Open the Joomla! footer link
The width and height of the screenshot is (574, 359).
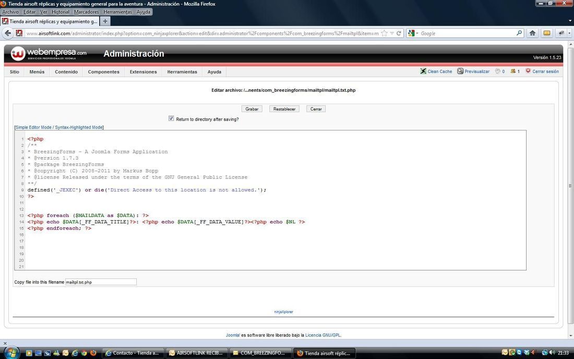pyautogui.click(x=233, y=335)
